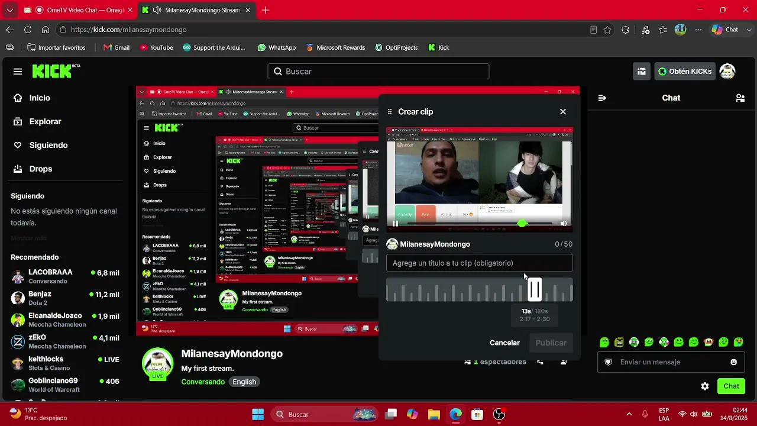
Task: Open the Goblinciano69 recommended channel
Action: pyautogui.click(x=65, y=385)
